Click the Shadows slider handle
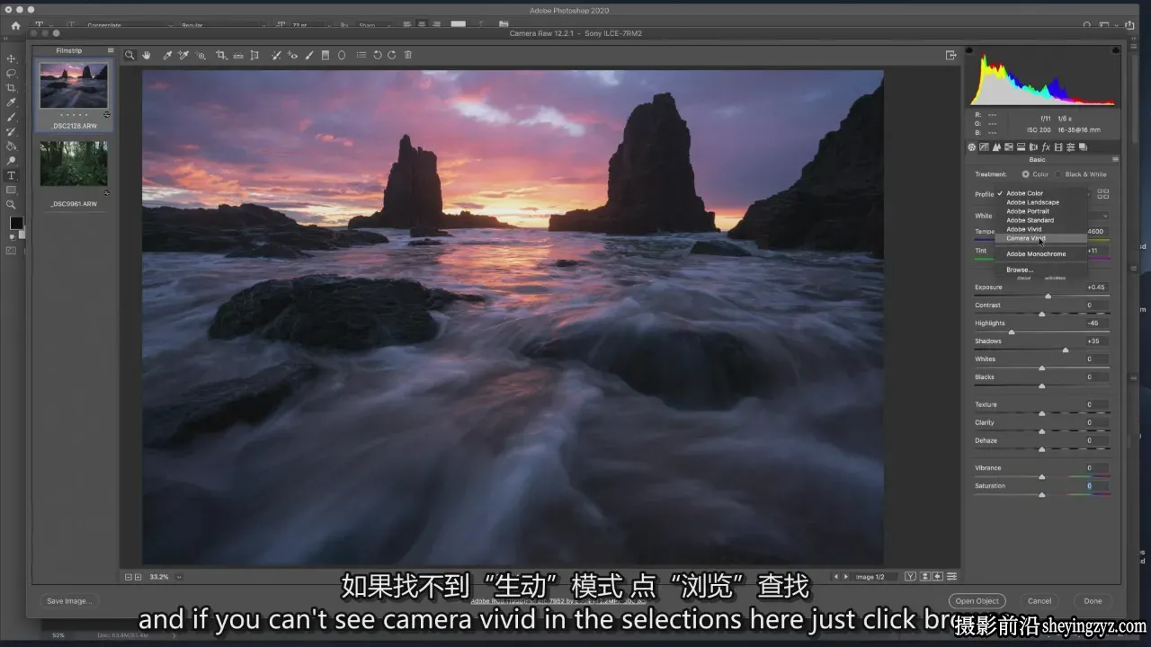1151x647 pixels. pos(1066,350)
